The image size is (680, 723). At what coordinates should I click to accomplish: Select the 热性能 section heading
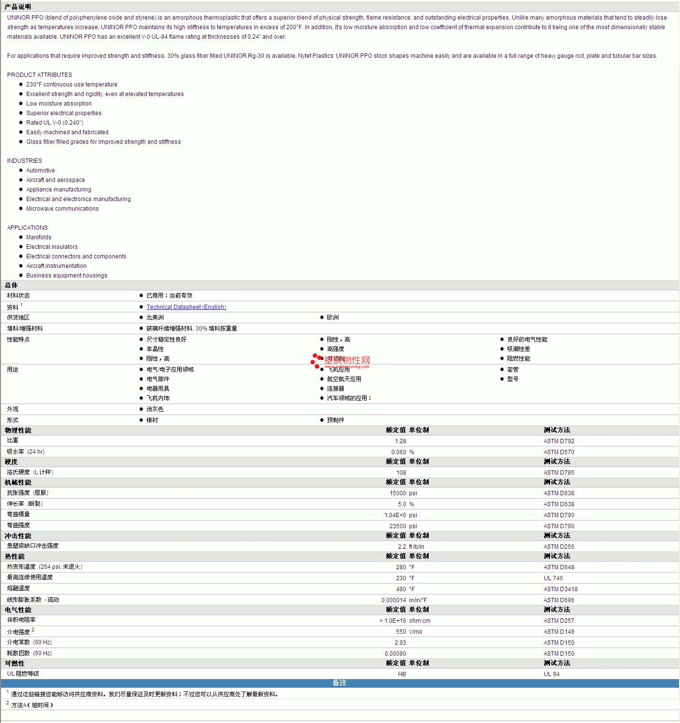click(15, 556)
